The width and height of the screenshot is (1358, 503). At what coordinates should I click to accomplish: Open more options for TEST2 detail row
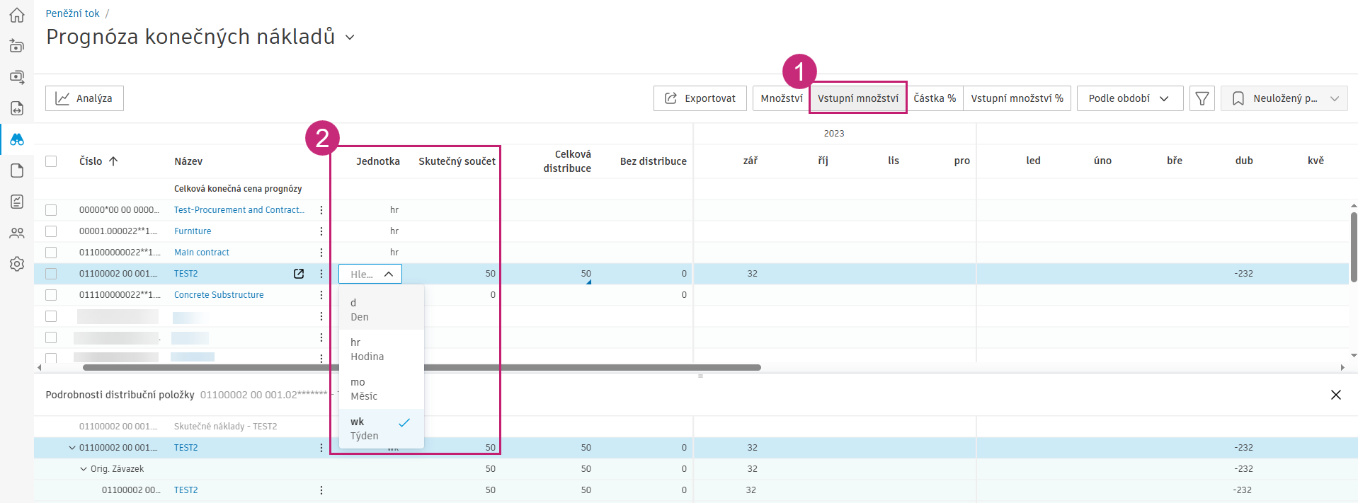(321, 448)
